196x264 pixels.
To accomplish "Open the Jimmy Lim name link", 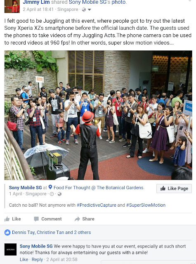I will click(x=36, y=2).
